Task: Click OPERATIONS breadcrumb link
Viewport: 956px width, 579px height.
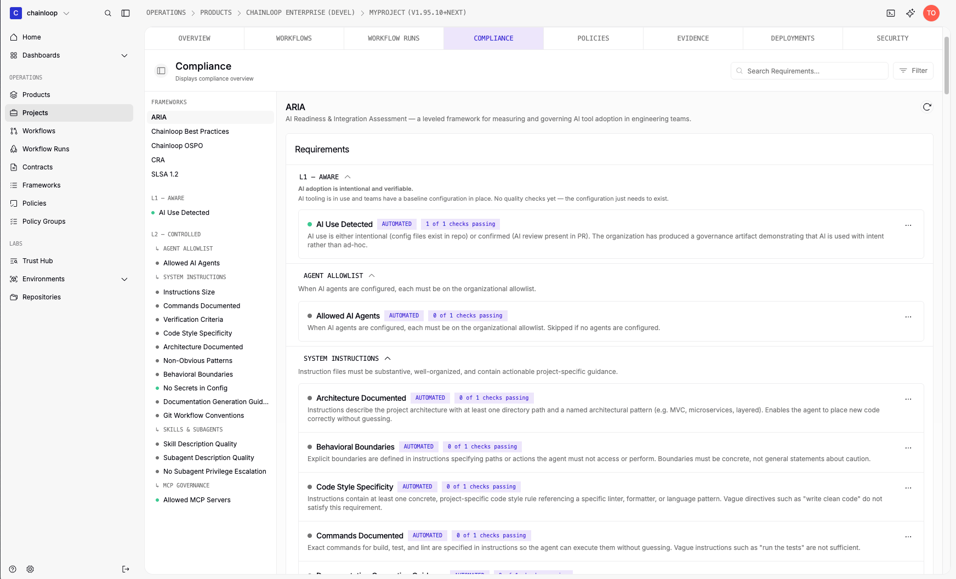Action: click(x=166, y=13)
